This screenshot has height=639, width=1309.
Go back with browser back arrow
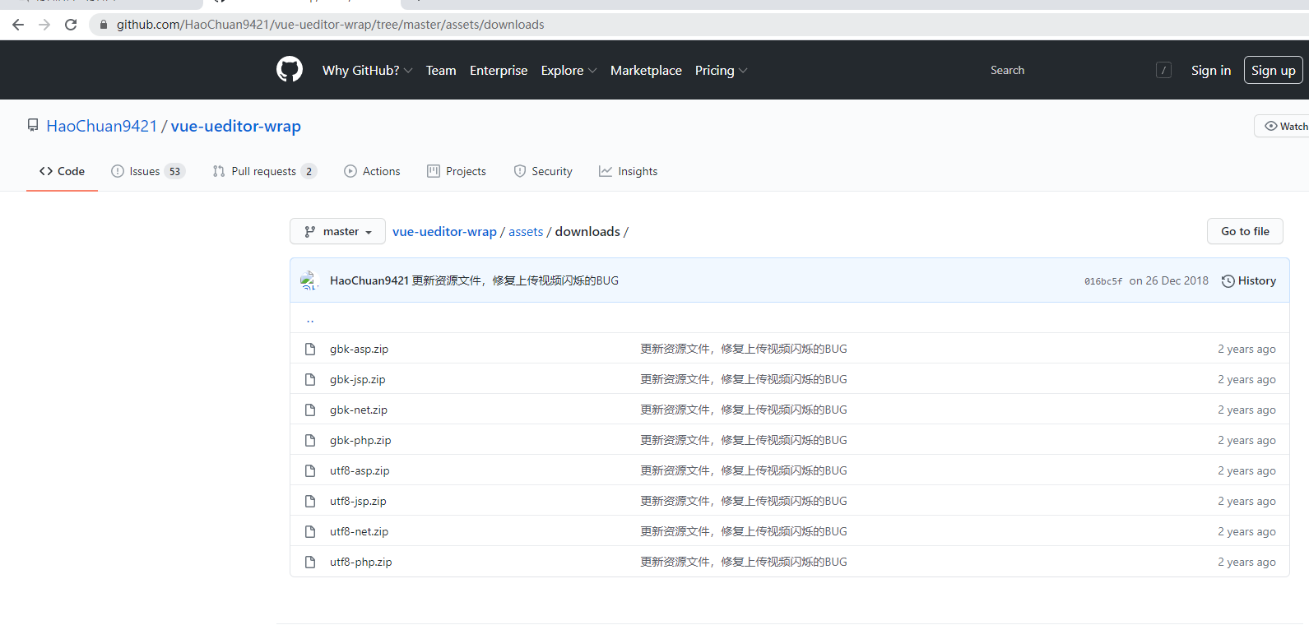[18, 25]
